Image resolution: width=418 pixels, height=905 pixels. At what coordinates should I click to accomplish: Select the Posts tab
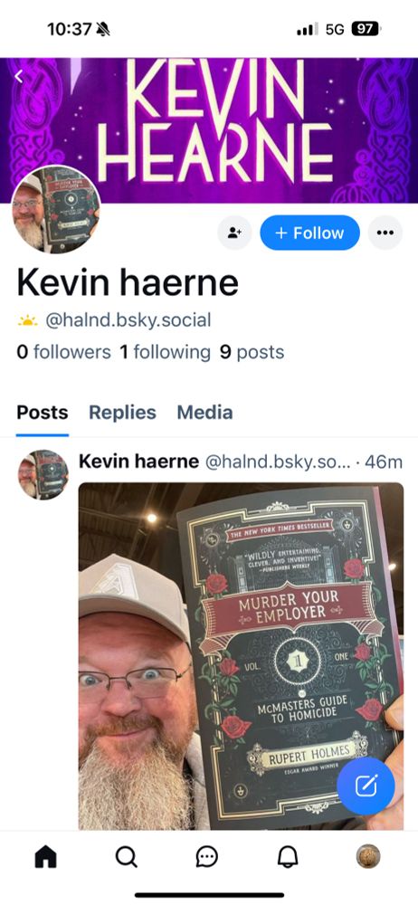(x=43, y=412)
